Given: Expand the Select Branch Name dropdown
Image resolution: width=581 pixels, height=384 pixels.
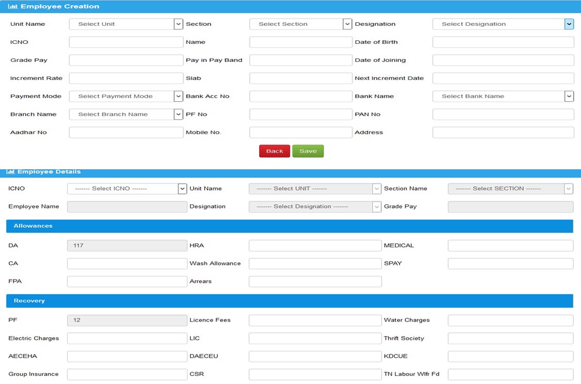Looking at the screenshot, I should pos(126,115).
